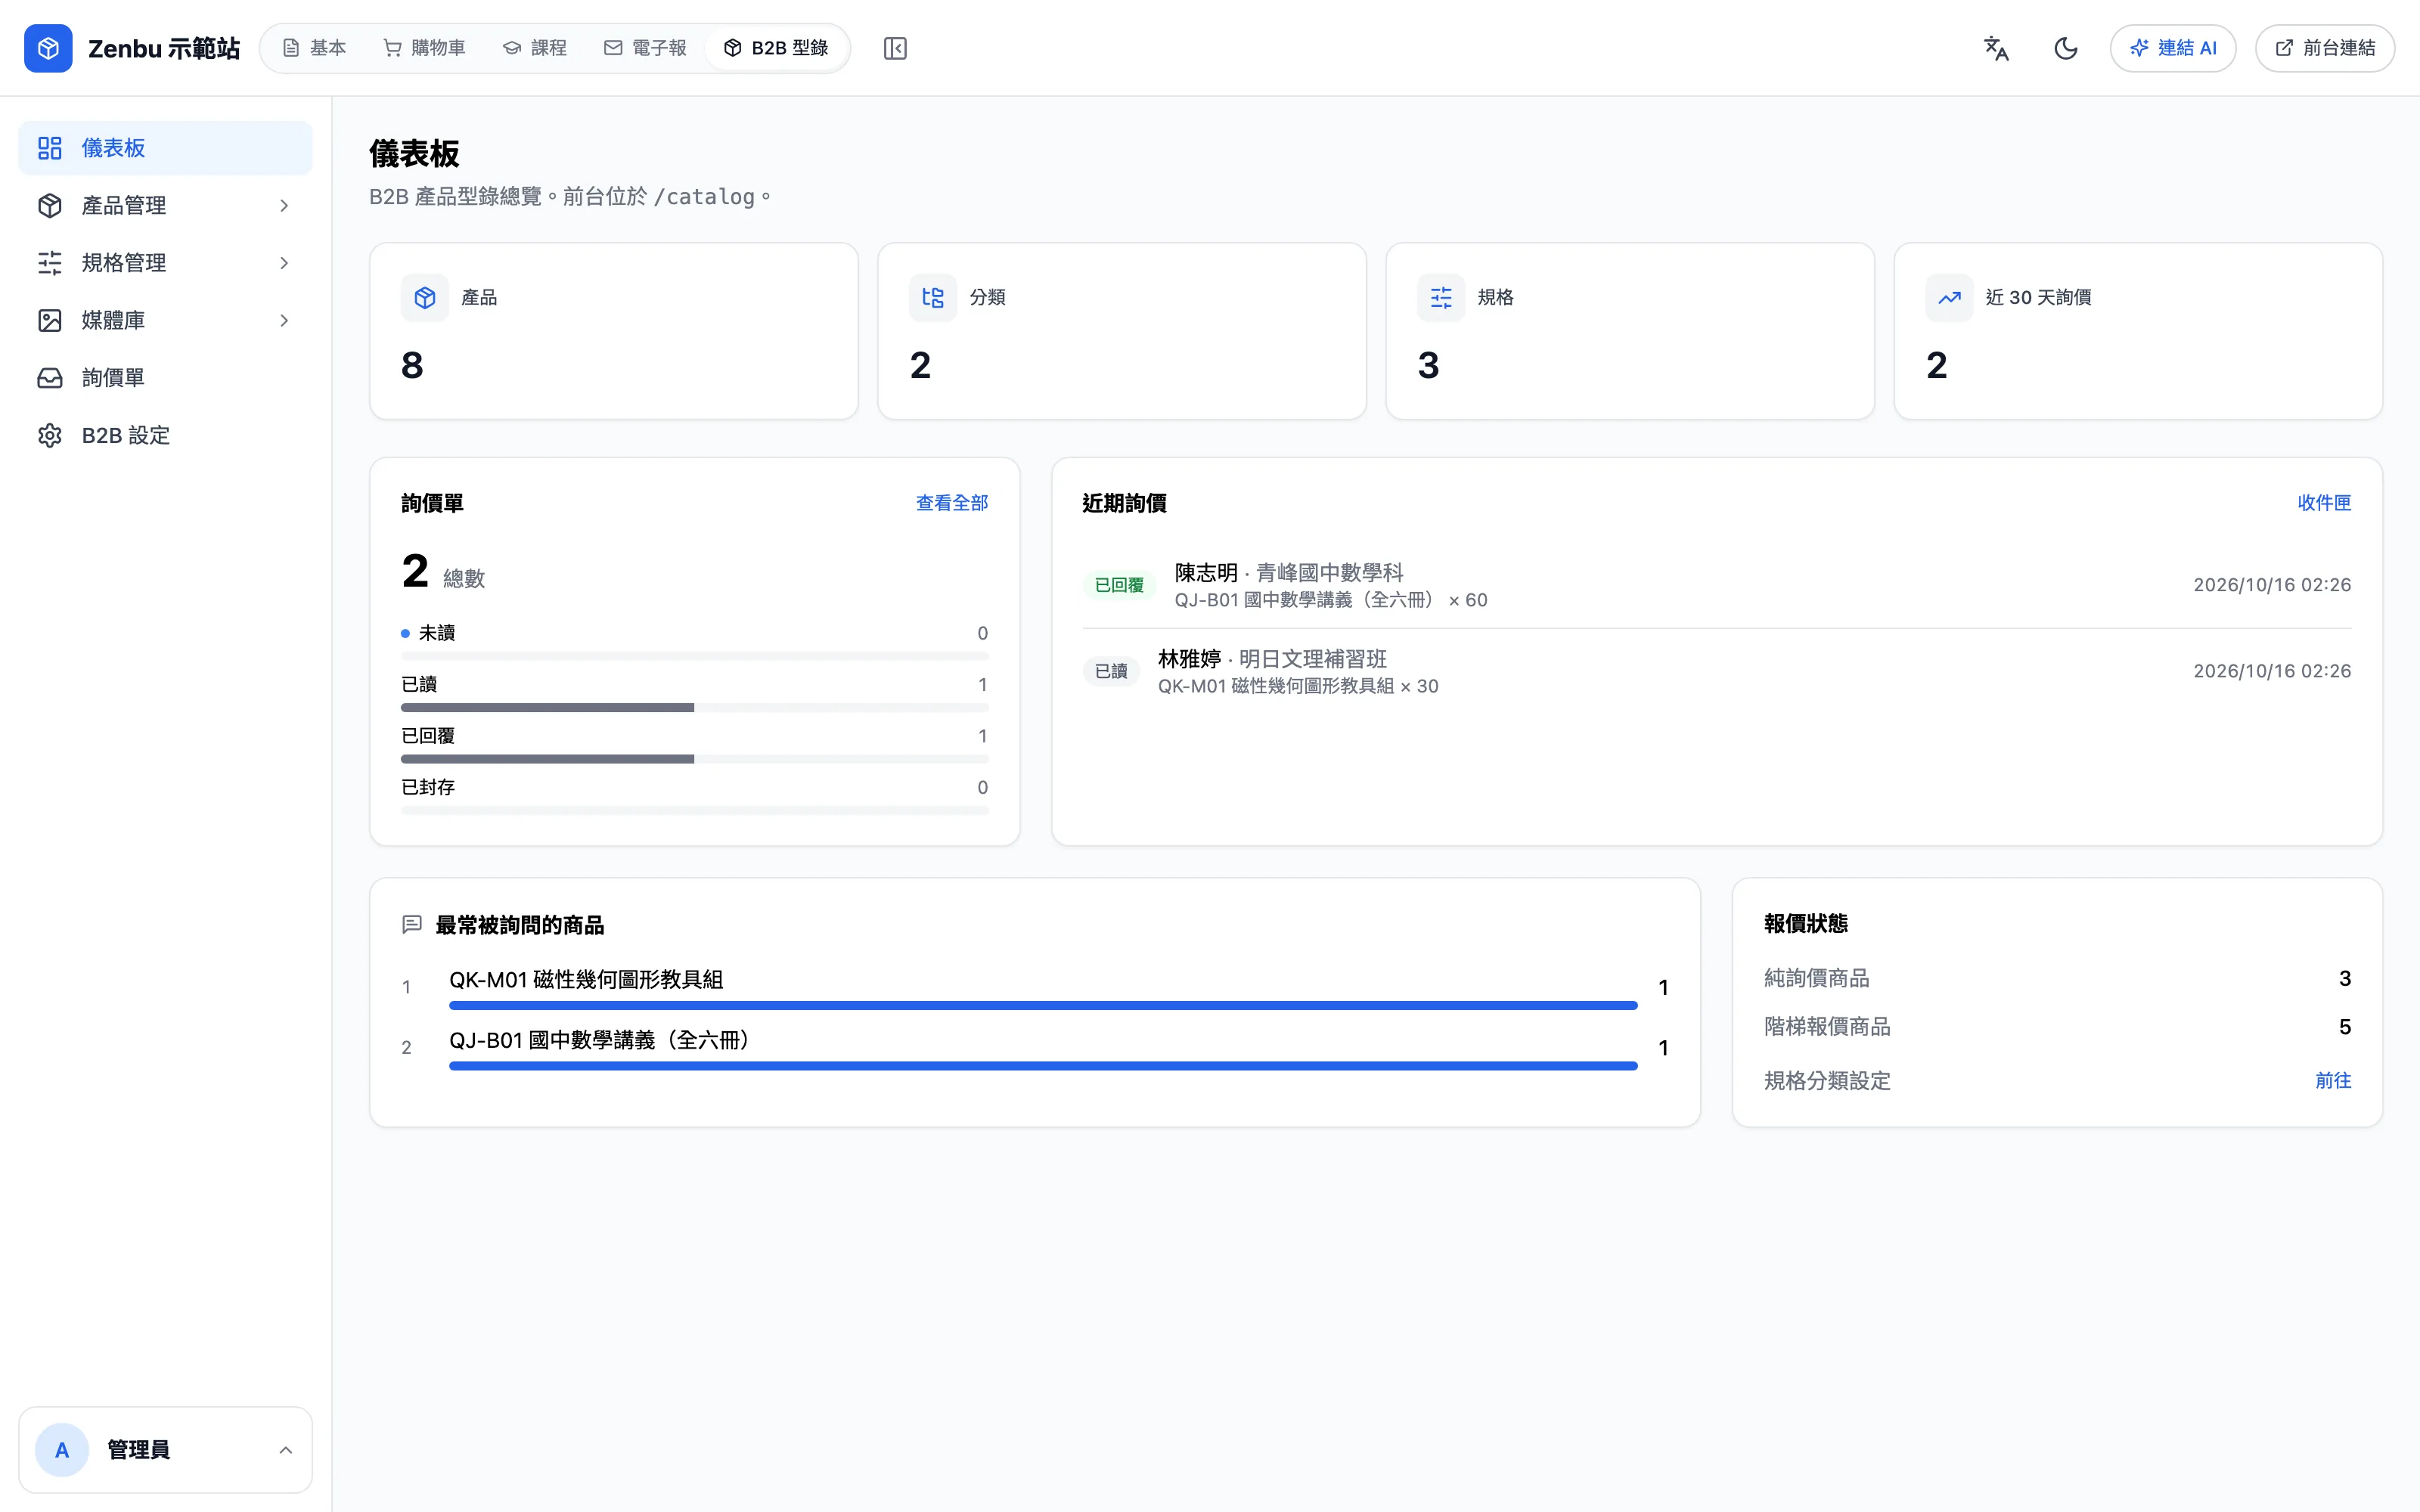Expand the 產品管理 chevron
This screenshot has width=2420, height=1512.
[285, 205]
